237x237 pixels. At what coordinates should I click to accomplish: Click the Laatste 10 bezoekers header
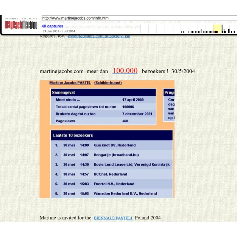click(111, 135)
